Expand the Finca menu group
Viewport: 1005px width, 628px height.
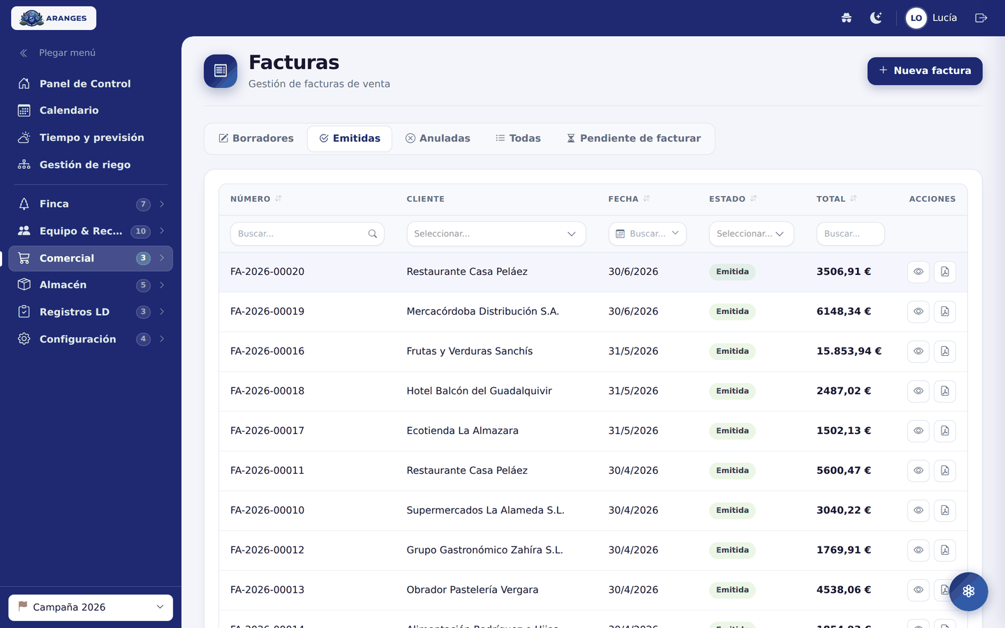[91, 204]
